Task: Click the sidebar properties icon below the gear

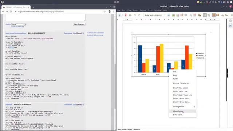Action: 230,26
